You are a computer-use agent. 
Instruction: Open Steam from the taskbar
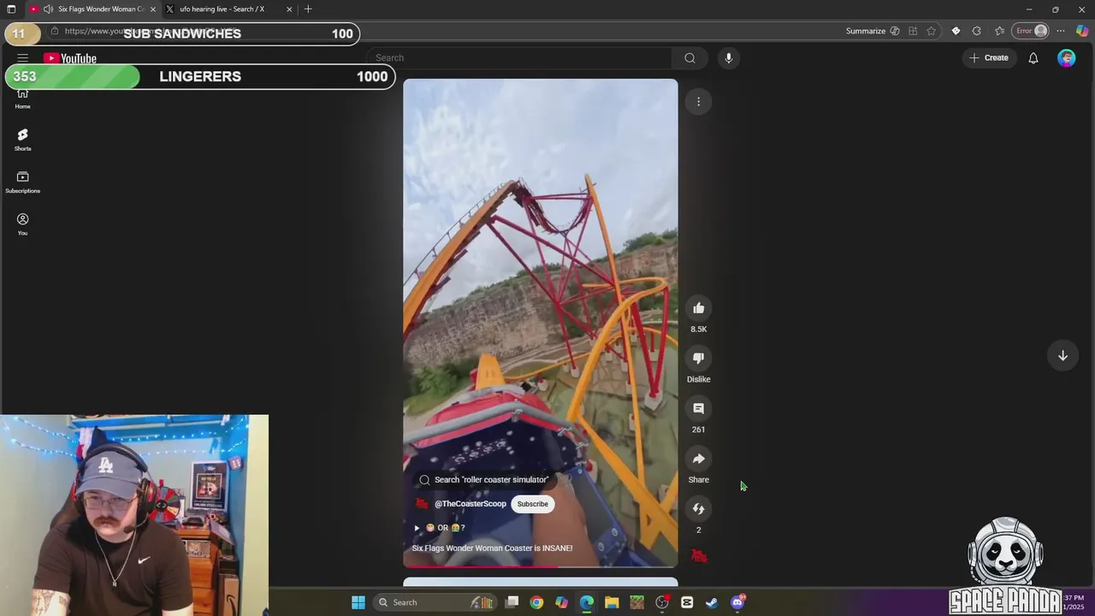[712, 602]
